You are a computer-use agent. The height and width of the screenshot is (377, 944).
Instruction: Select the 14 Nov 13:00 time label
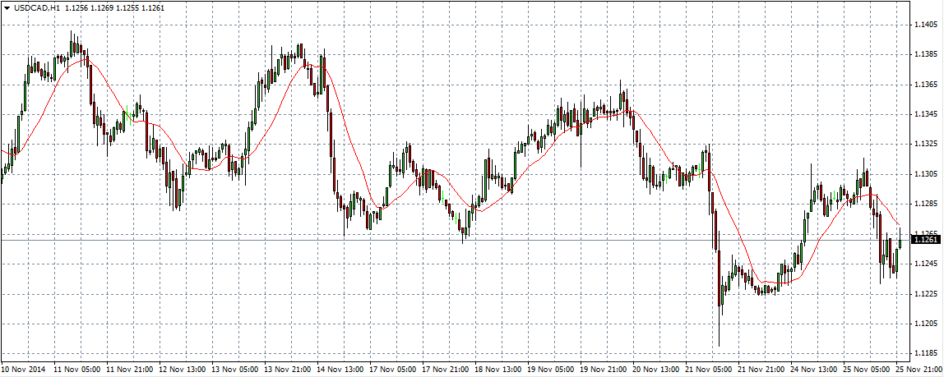click(341, 370)
